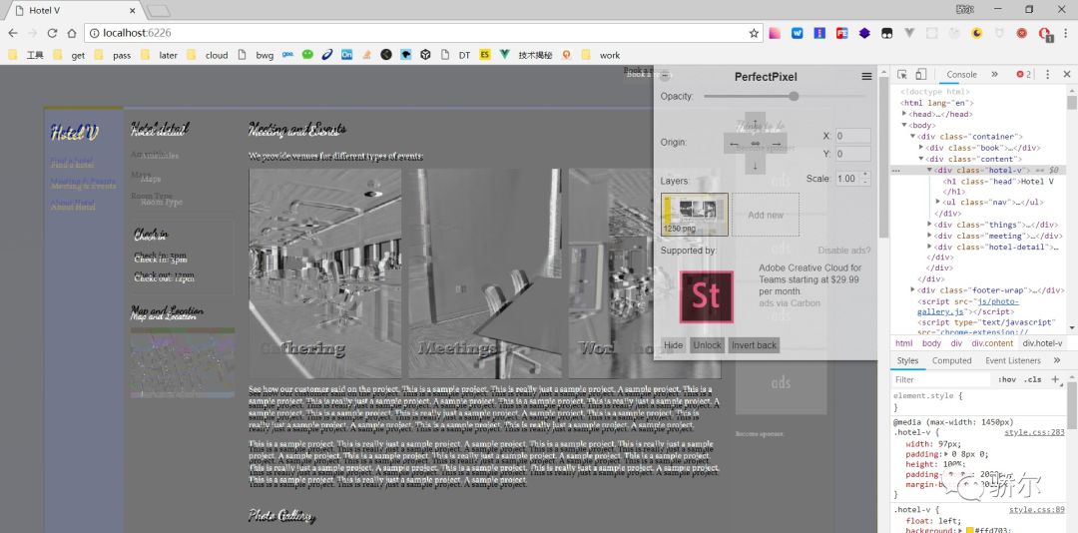
Task: Switch to the Console tab
Action: pos(961,74)
